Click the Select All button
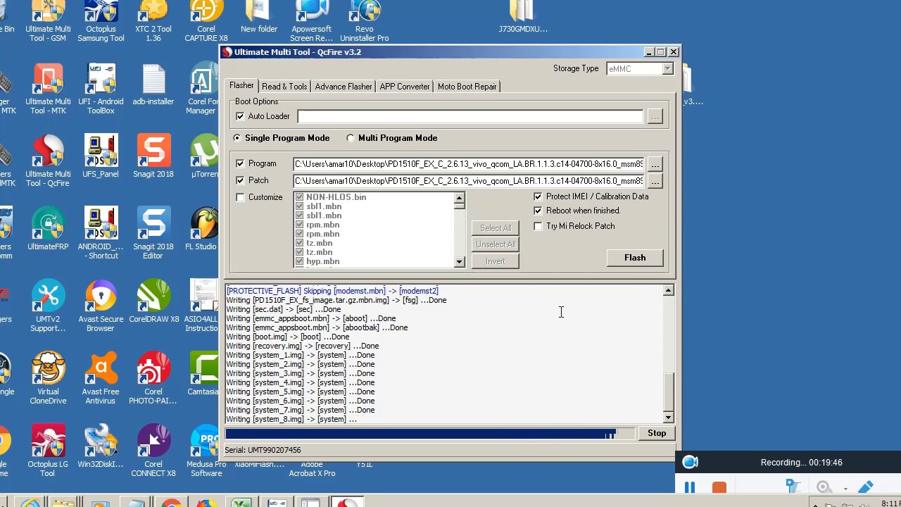Screen dimensions: 901x507 click(x=496, y=228)
